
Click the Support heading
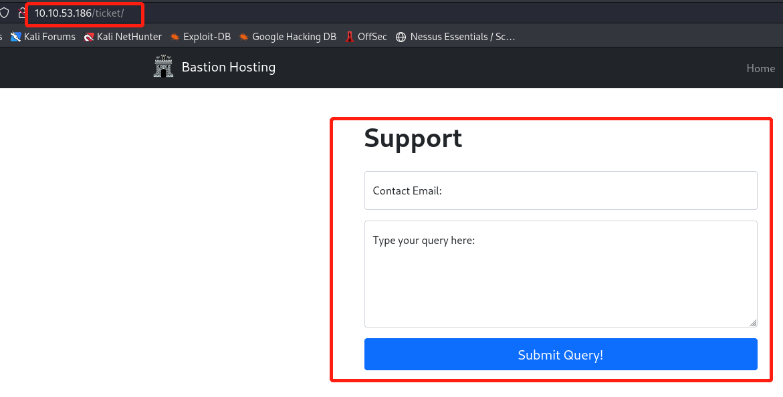[x=413, y=138]
